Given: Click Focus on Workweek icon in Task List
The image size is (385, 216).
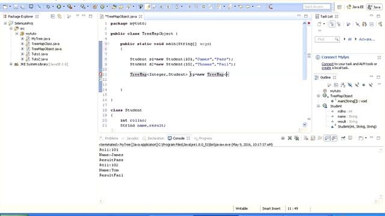Looking at the screenshot, I should tap(348, 24).
